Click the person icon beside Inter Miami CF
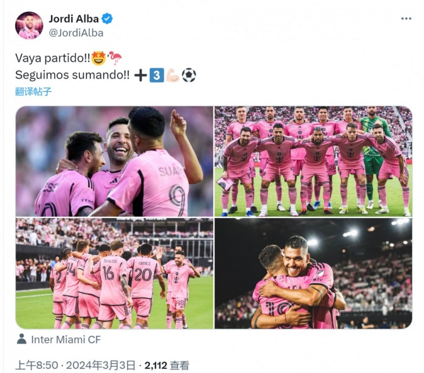The image size is (424, 373). click(21, 339)
